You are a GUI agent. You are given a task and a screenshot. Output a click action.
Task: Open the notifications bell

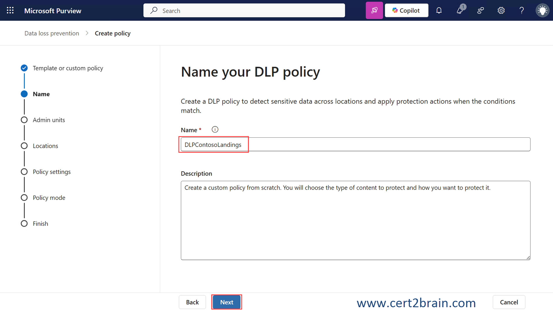(439, 10)
